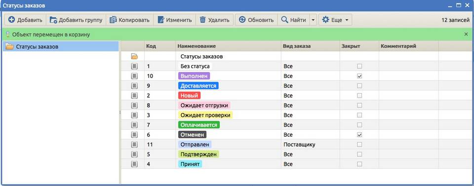
Task: Uncheck Закрыт checkbox for Выполнен status
Action: point(359,76)
